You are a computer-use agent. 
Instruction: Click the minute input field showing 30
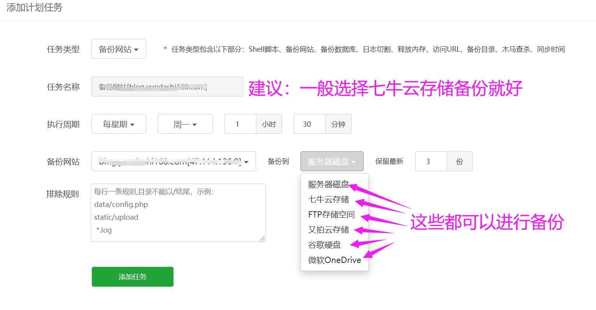(310, 124)
